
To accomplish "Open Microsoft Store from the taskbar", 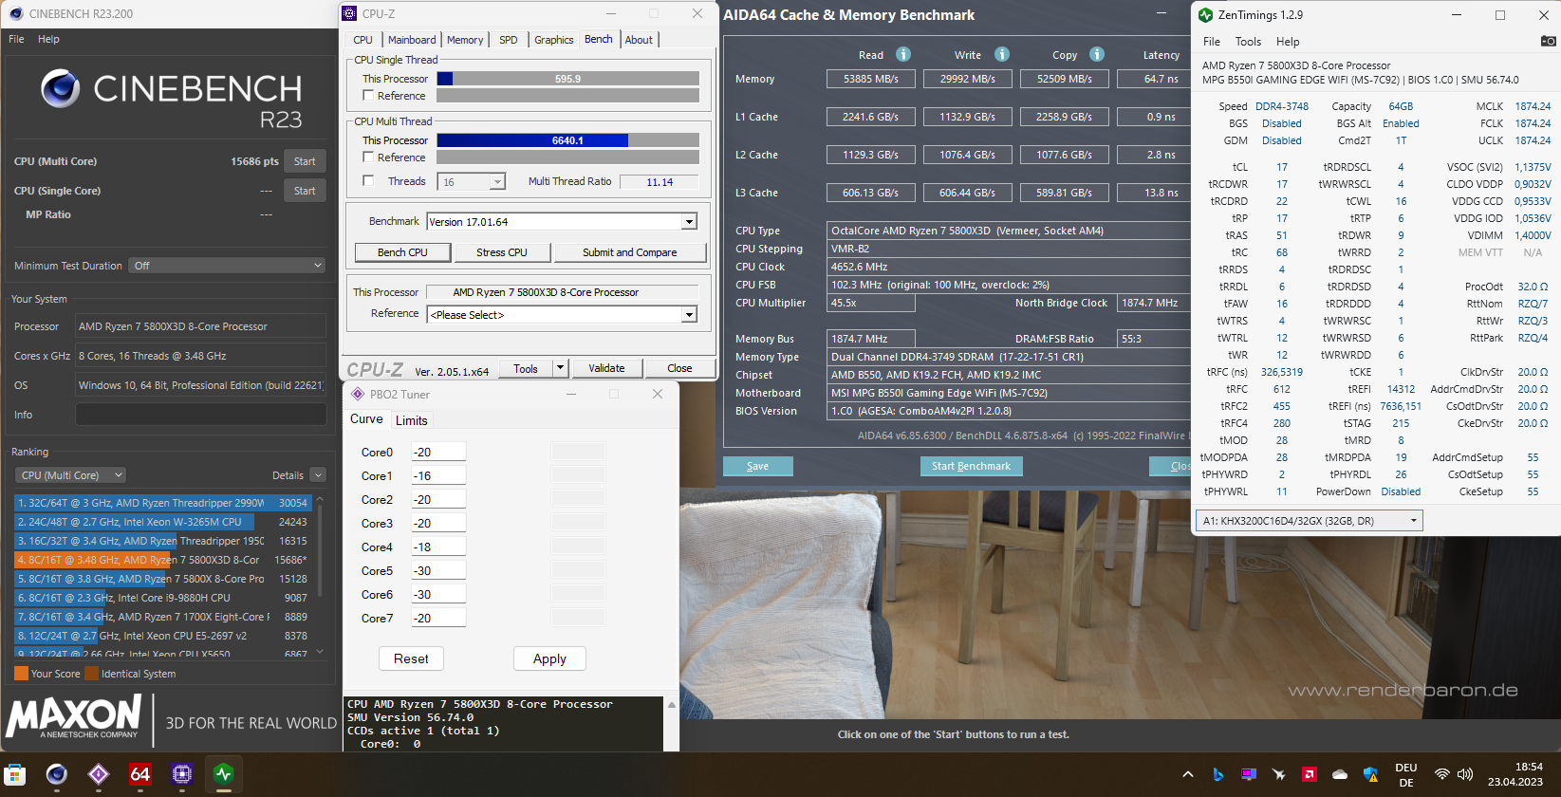I will [14, 774].
